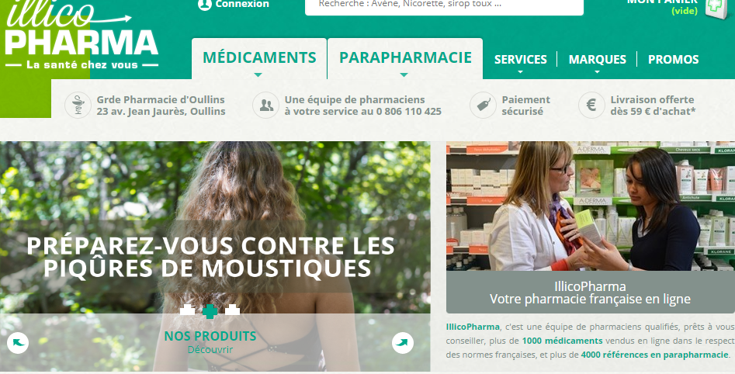Viewport: 735px width, 374px height.
Task: Open the Promos menu item
Action: [x=673, y=60]
